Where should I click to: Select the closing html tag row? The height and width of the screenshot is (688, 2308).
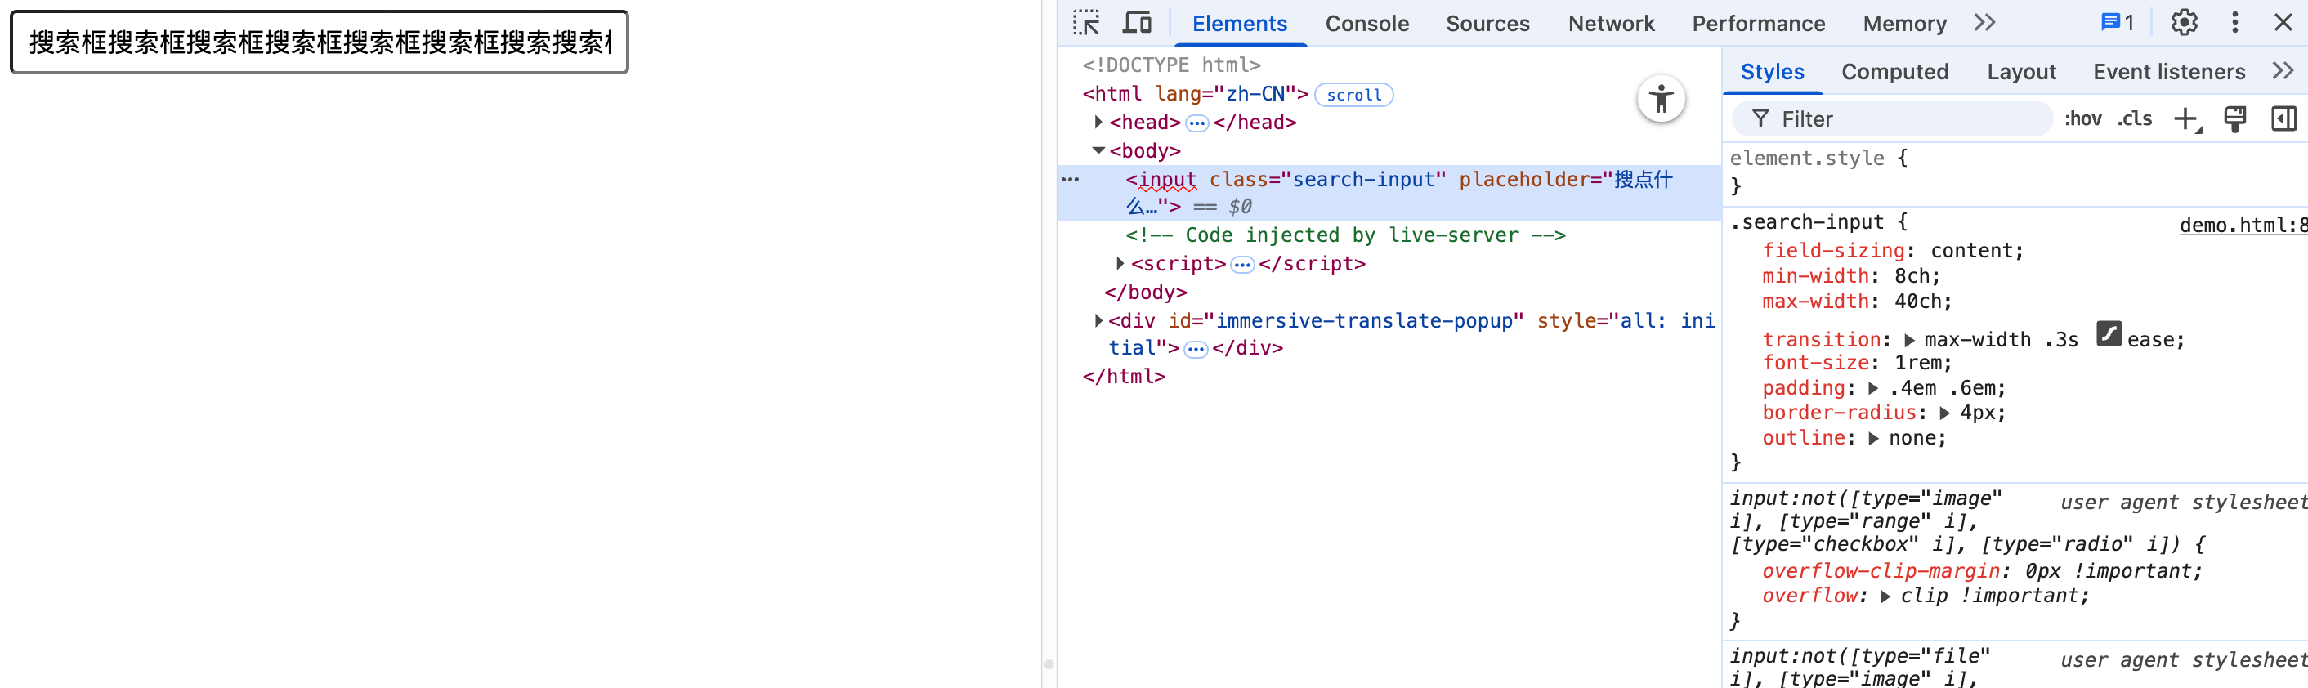[x=1124, y=376]
